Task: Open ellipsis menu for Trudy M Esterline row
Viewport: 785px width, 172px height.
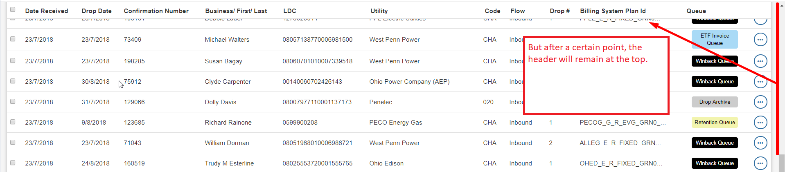Action: pos(760,163)
